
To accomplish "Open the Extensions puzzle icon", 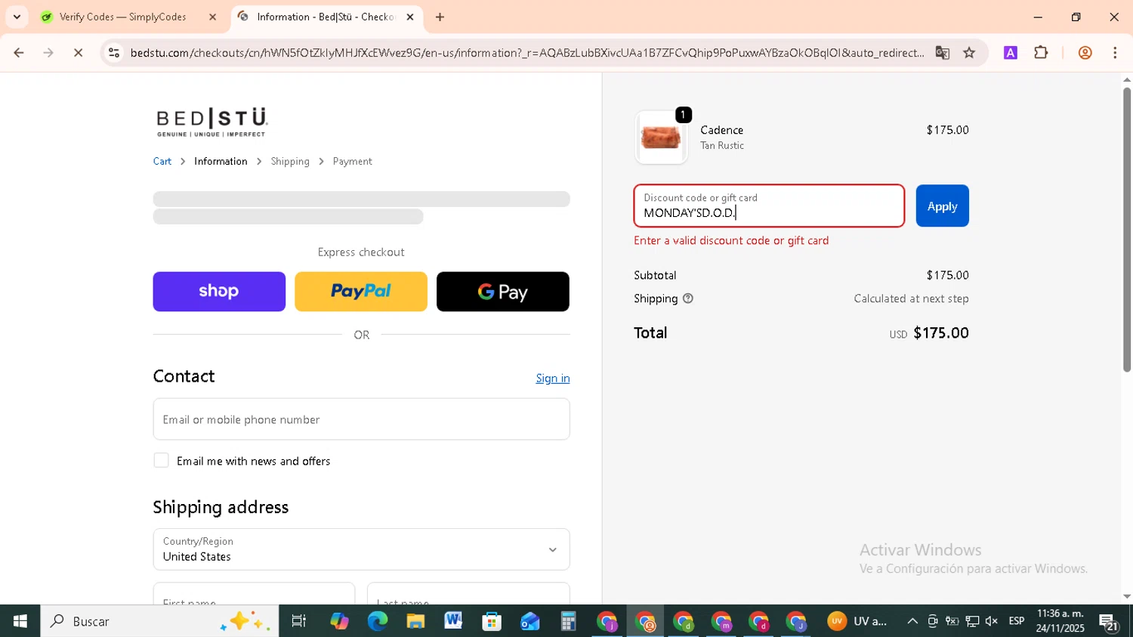I will (1041, 53).
